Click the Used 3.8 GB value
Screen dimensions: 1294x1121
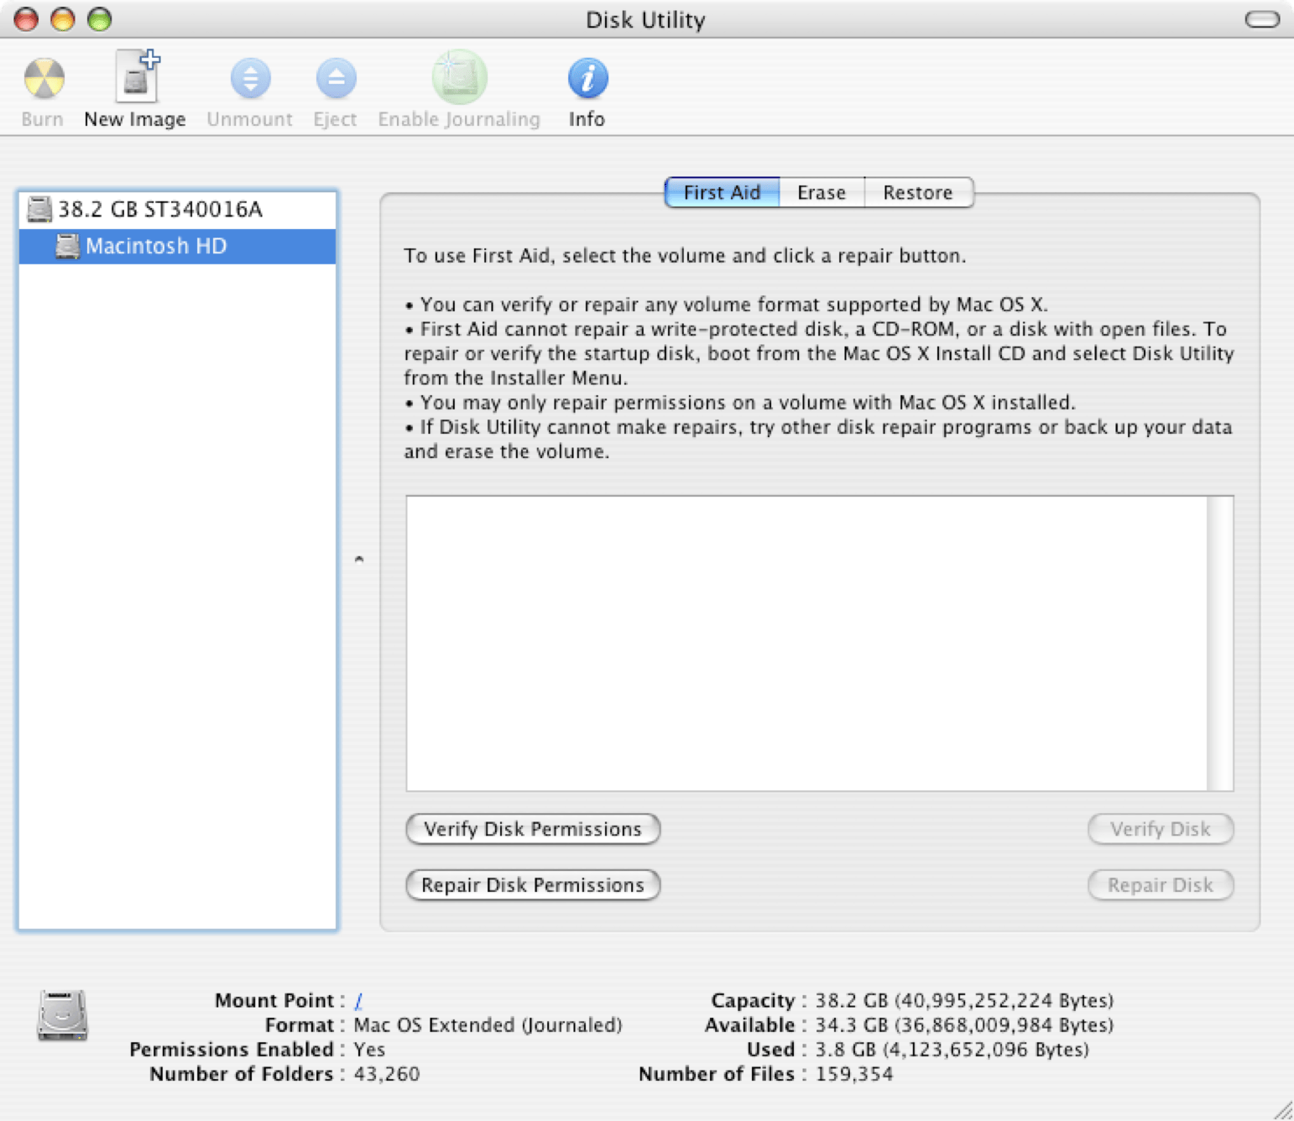952,1049
